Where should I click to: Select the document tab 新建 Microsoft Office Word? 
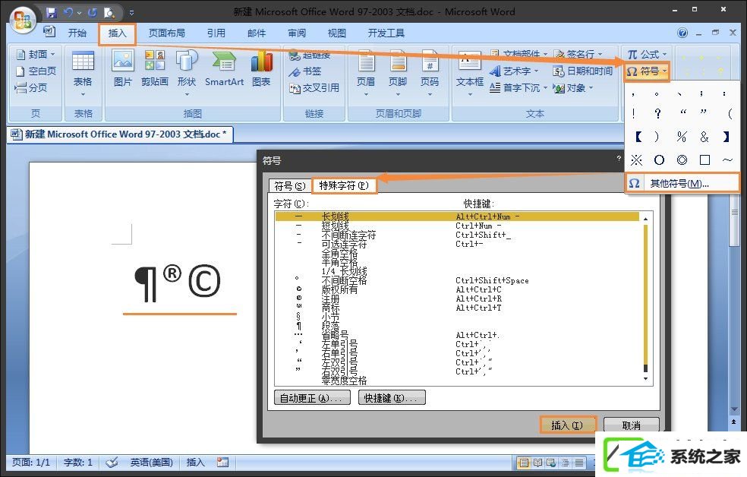click(120, 134)
